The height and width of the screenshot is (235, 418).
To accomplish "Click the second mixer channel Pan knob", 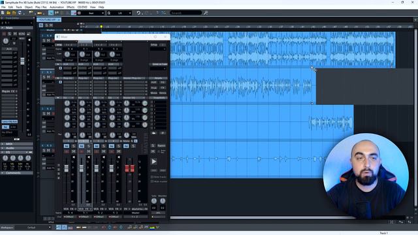I will (82, 135).
